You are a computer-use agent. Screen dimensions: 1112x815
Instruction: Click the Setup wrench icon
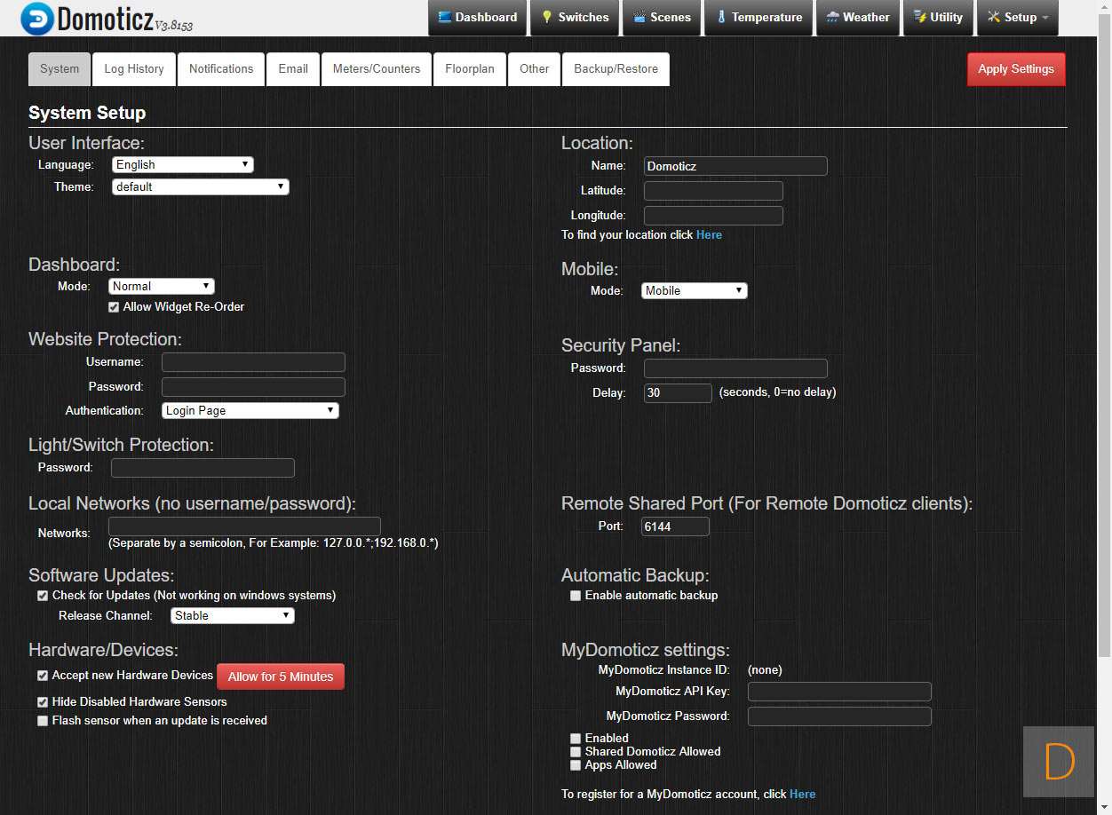(994, 17)
